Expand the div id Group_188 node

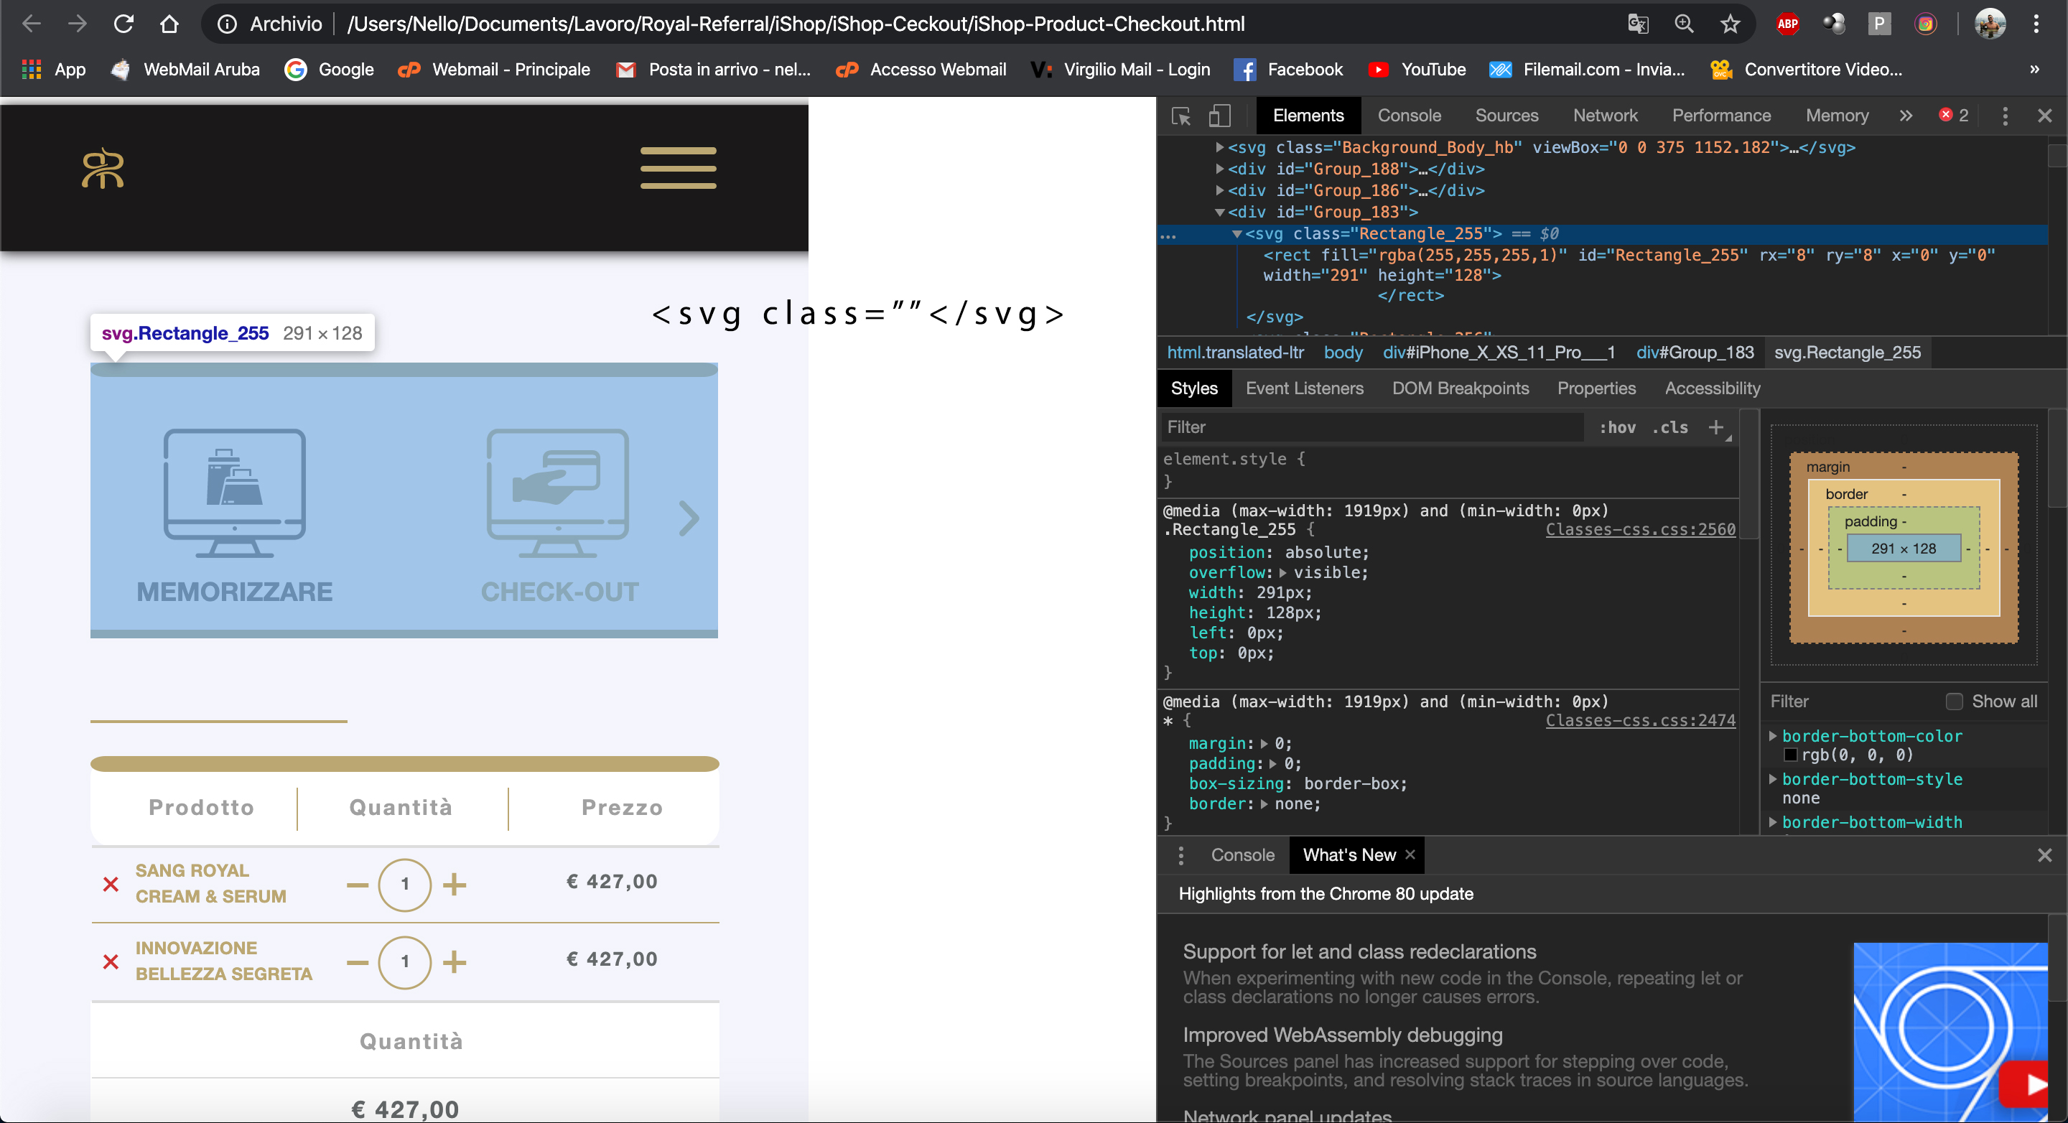tap(1220, 169)
